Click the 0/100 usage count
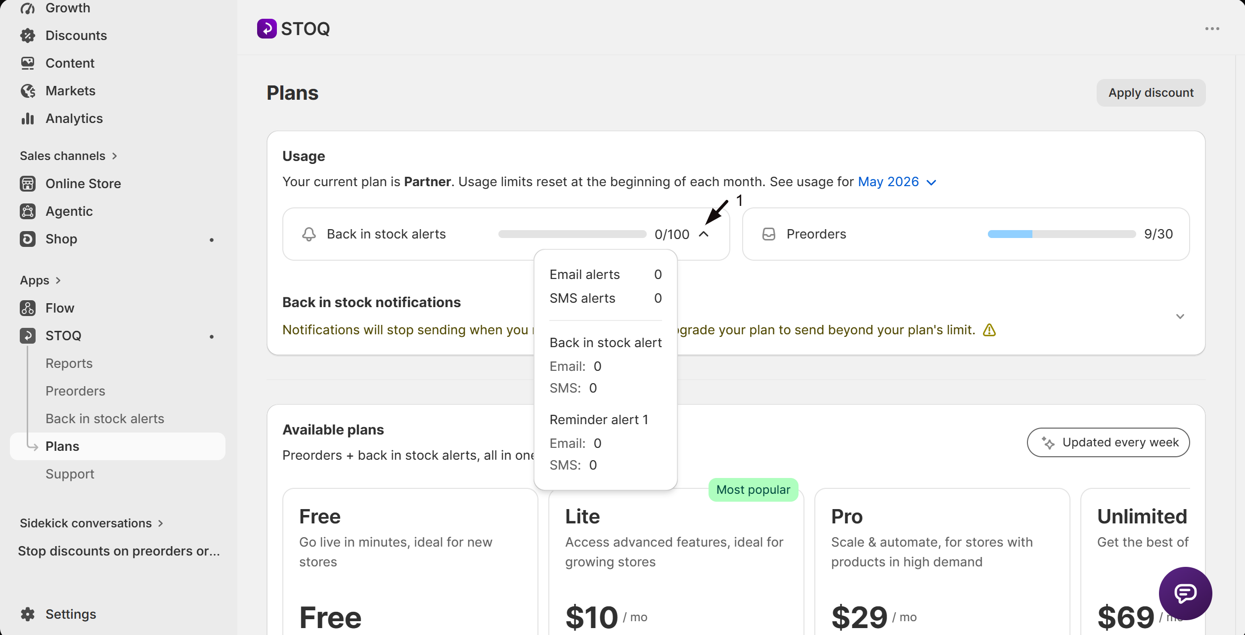Screen dimensions: 1245x635 pos(671,234)
